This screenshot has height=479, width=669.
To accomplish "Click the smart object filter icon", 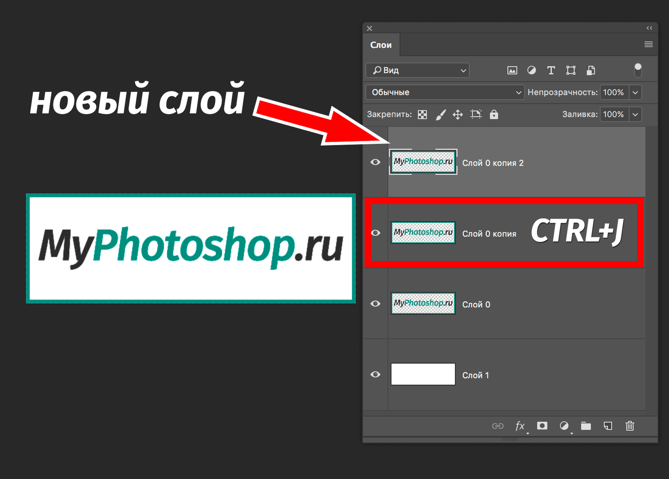I will click(x=591, y=70).
